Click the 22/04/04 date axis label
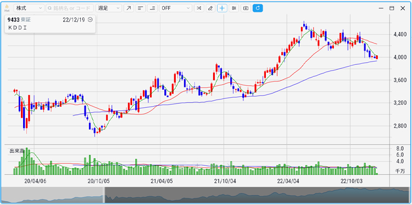The height and width of the screenshot is (205, 412). pyautogui.click(x=288, y=181)
